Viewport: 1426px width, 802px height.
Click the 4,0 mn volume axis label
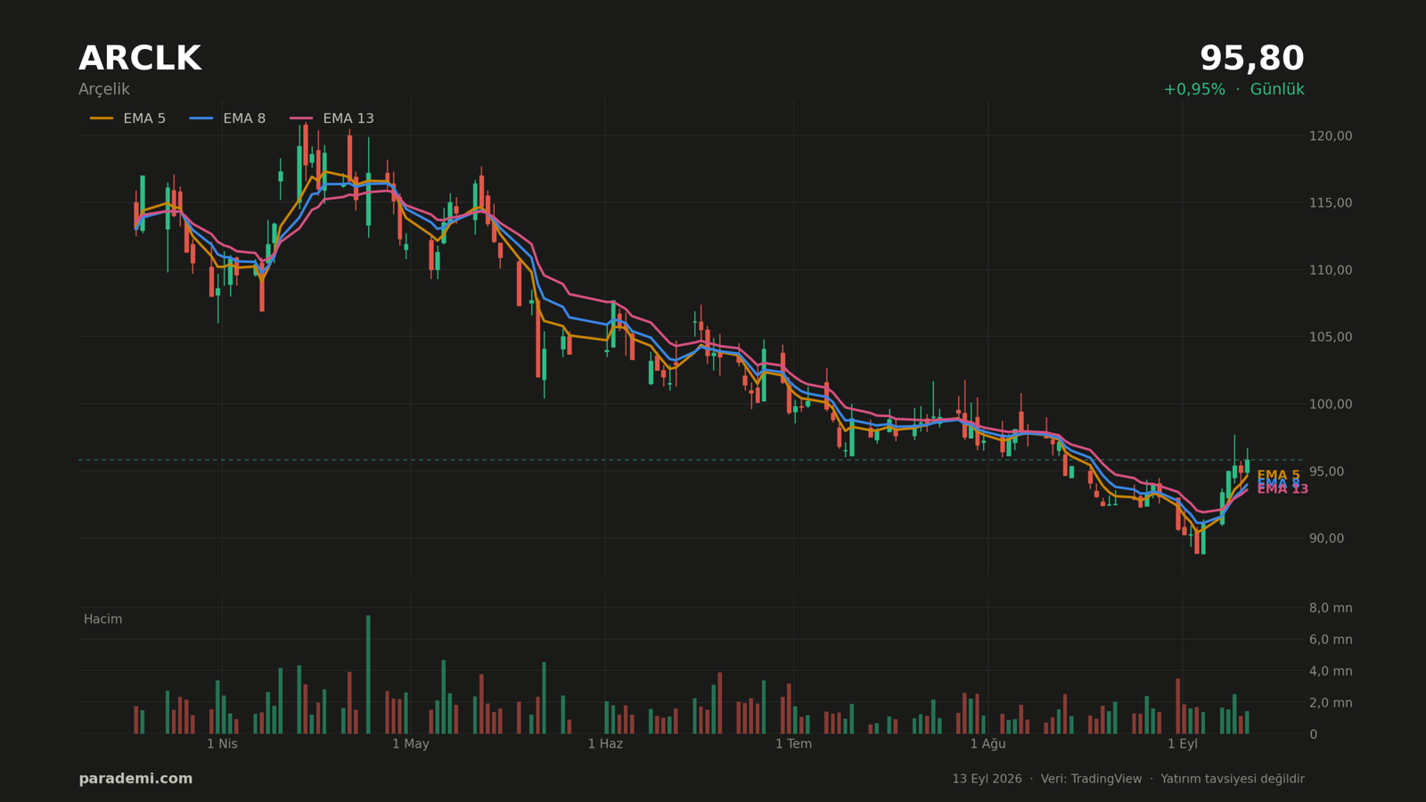coord(1331,672)
